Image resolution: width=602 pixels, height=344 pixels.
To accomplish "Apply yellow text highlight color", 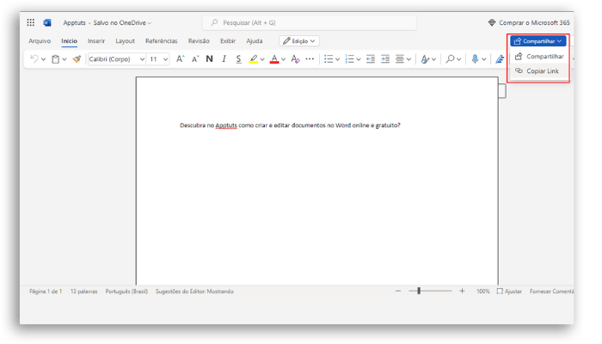I will pyautogui.click(x=253, y=59).
